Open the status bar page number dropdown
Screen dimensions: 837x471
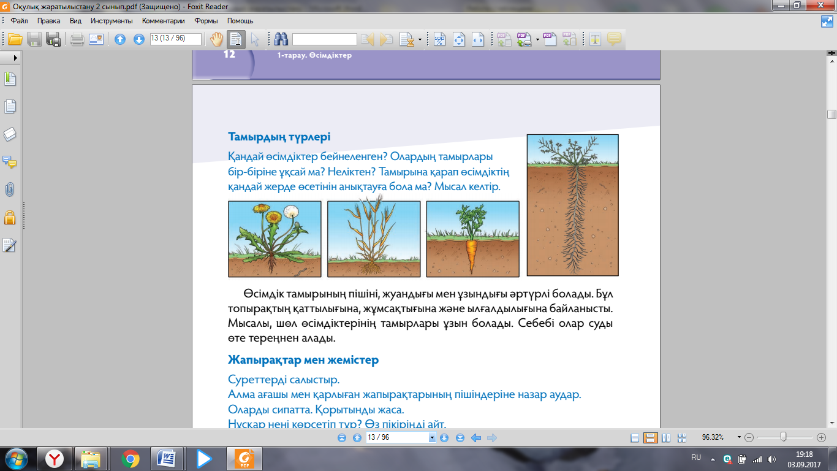click(x=433, y=438)
